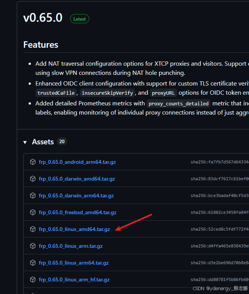Download frp_0.65.0_linux_arm_hf.tar.gz
Screen dimensions: 249x294
74,280
